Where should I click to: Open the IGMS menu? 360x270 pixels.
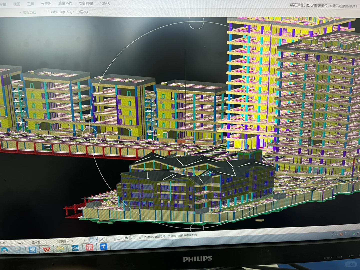105,3
